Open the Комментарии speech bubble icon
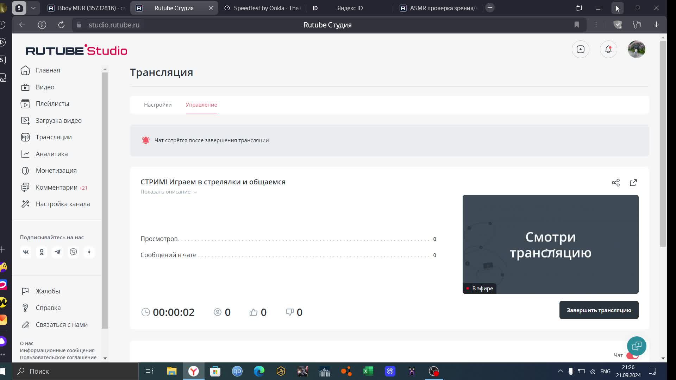Viewport: 676px width, 380px height. coord(25,188)
